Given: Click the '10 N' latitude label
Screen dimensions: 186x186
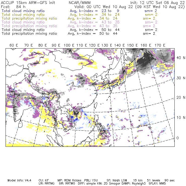Looking at the screenshot, I should click(x=181, y=118).
